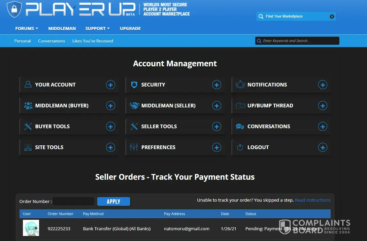
Task: Open the Support dropdown menu
Action: (x=98, y=29)
